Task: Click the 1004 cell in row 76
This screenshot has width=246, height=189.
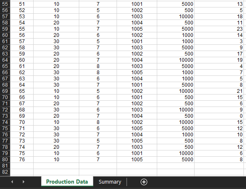Action: pyautogui.click(x=137, y=135)
